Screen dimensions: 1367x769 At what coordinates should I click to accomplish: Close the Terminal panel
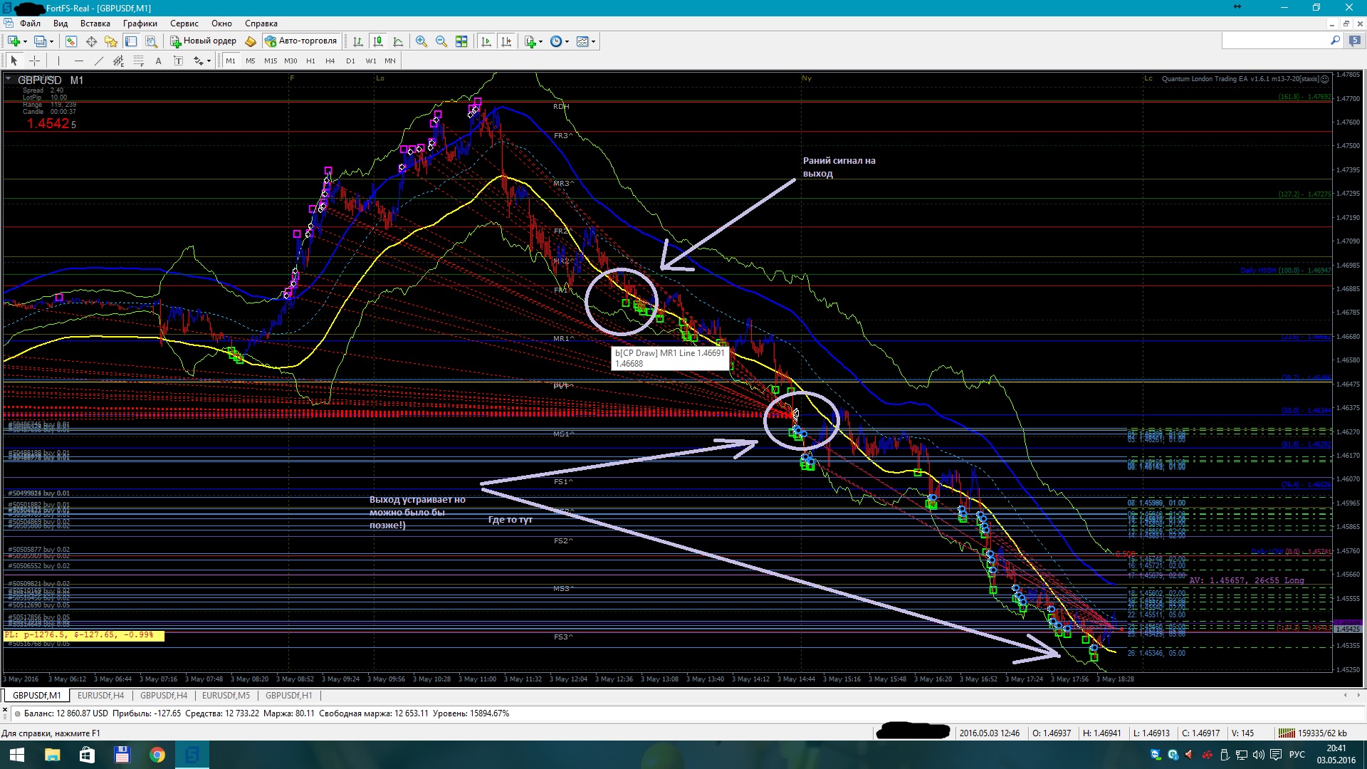[6, 709]
